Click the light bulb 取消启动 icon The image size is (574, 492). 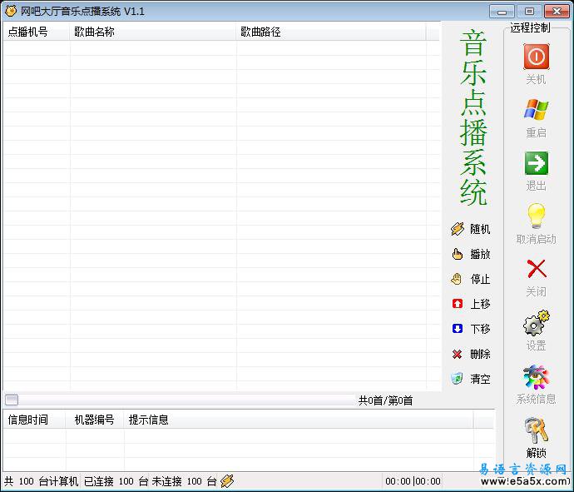pos(536,216)
